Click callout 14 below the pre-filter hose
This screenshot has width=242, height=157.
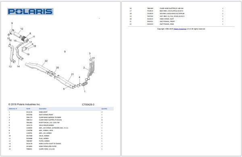pyautogui.click(x=18, y=66)
